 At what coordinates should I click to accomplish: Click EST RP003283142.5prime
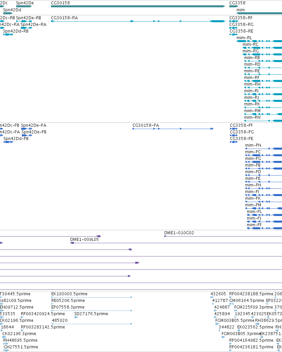43,327
